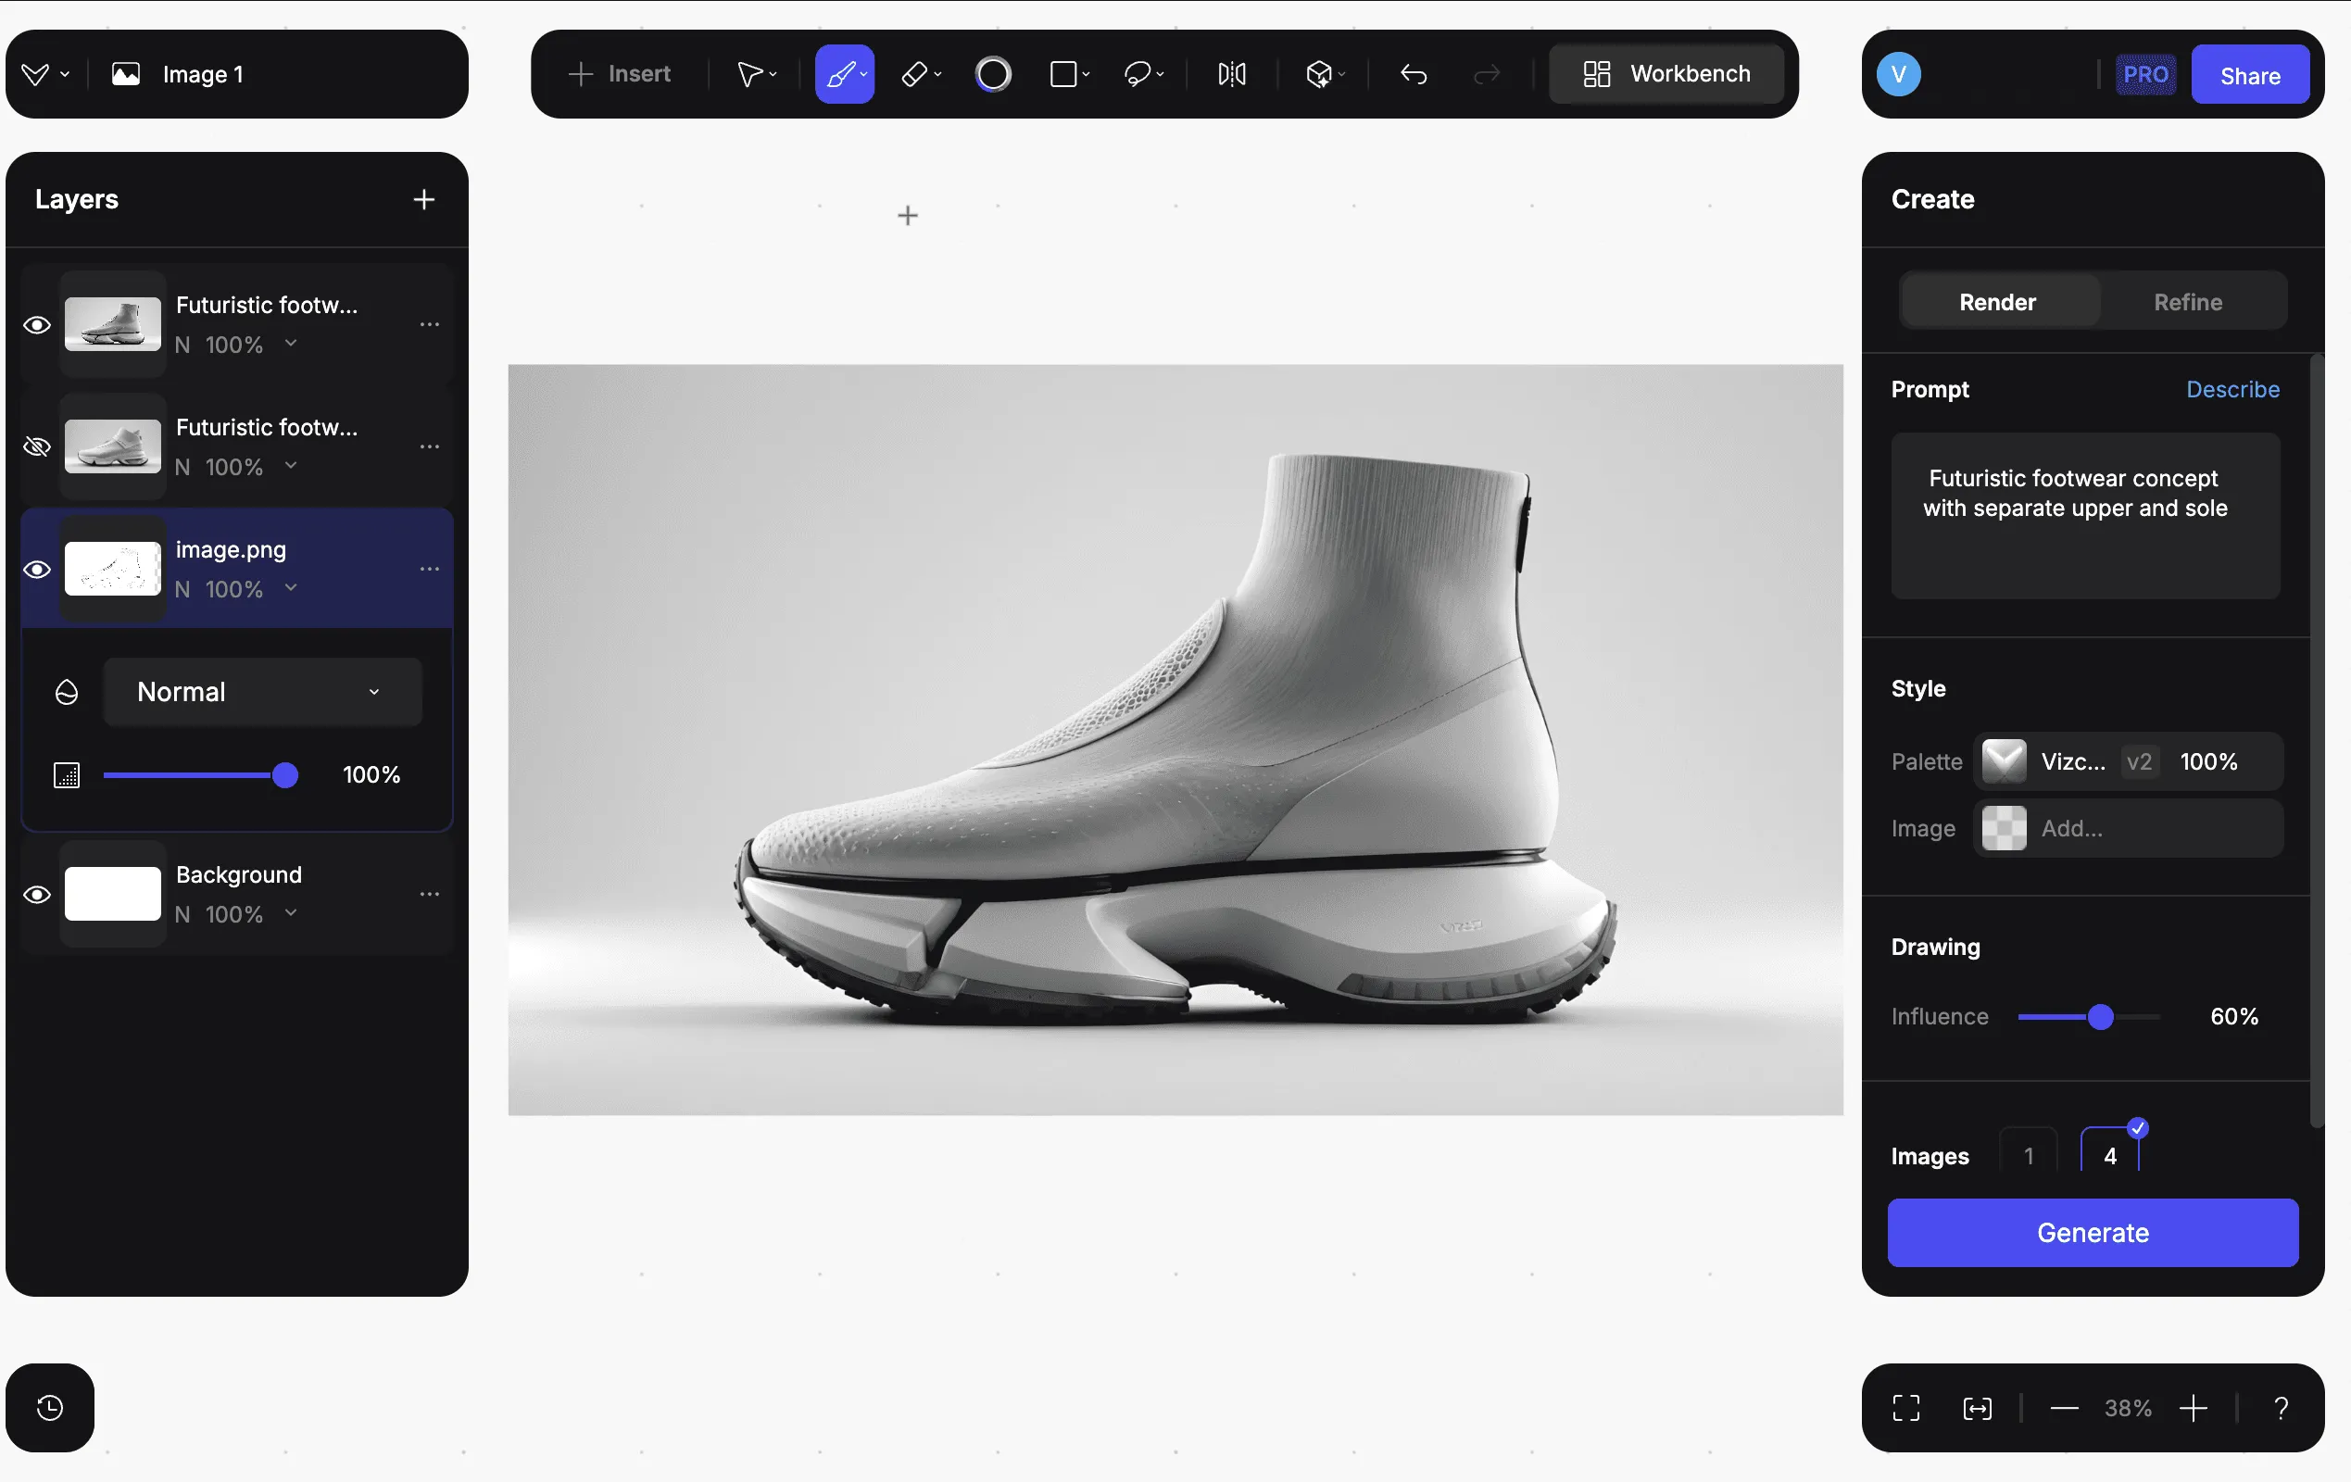Add a new layer with plus icon
The width and height of the screenshot is (2351, 1482).
(x=423, y=199)
